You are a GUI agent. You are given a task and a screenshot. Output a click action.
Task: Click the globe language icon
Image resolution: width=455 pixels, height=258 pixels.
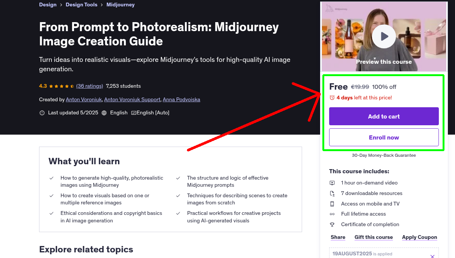pyautogui.click(x=104, y=112)
